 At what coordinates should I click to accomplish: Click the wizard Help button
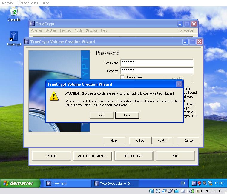(113, 141)
